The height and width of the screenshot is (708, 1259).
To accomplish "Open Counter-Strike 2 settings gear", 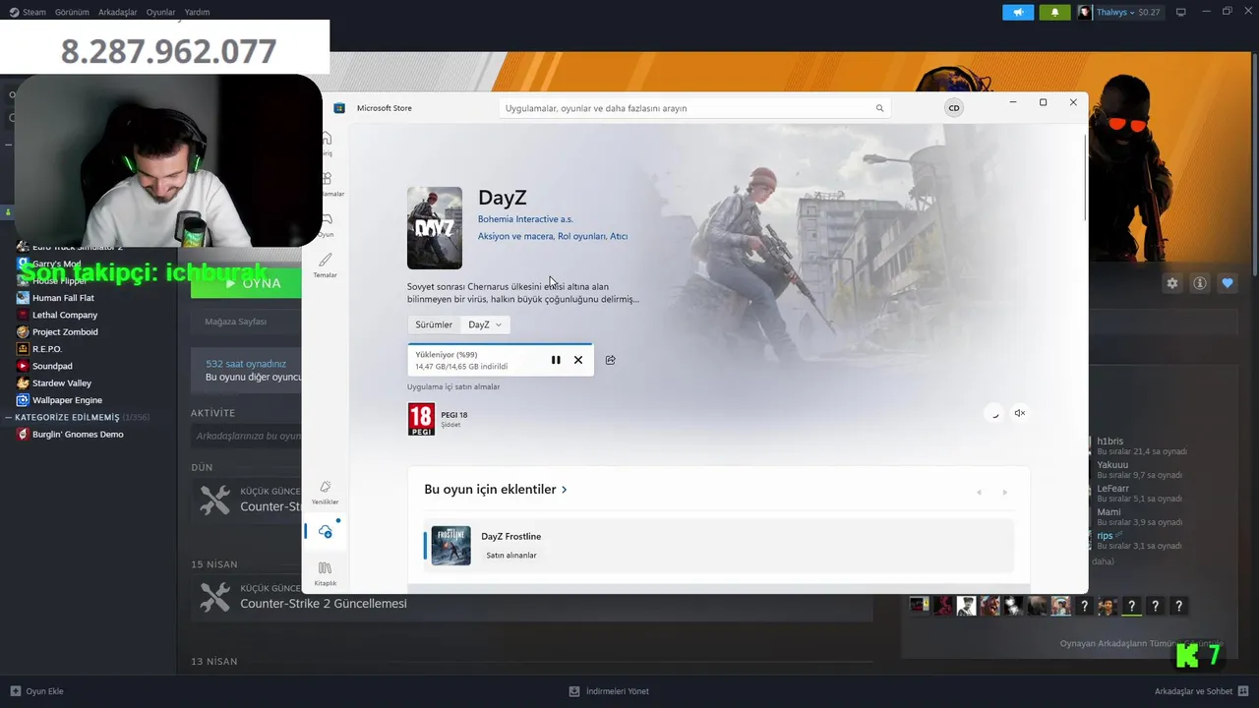I will pyautogui.click(x=1171, y=283).
